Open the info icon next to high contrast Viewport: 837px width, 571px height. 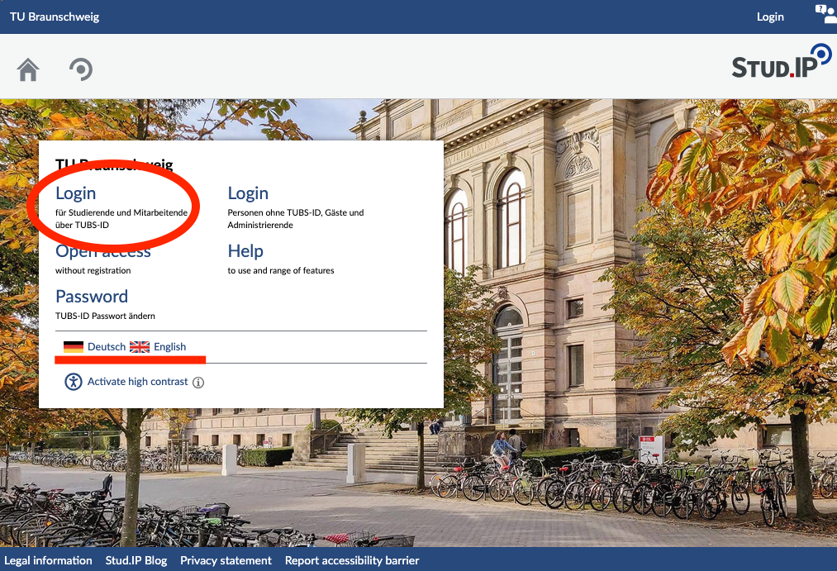198,382
